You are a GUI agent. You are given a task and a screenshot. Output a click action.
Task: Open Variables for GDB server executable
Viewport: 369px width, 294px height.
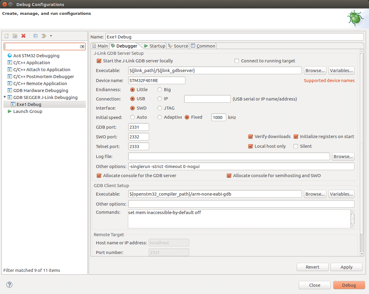tap(341, 71)
